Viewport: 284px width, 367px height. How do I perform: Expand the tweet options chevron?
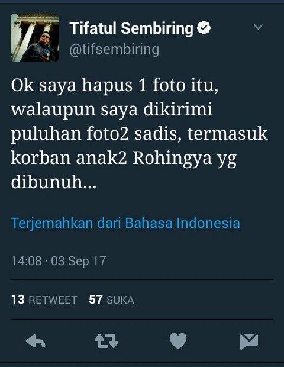click(259, 27)
